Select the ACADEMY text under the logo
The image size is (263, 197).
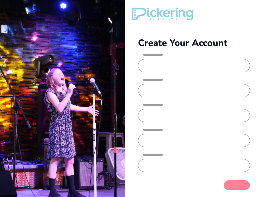(x=163, y=19)
